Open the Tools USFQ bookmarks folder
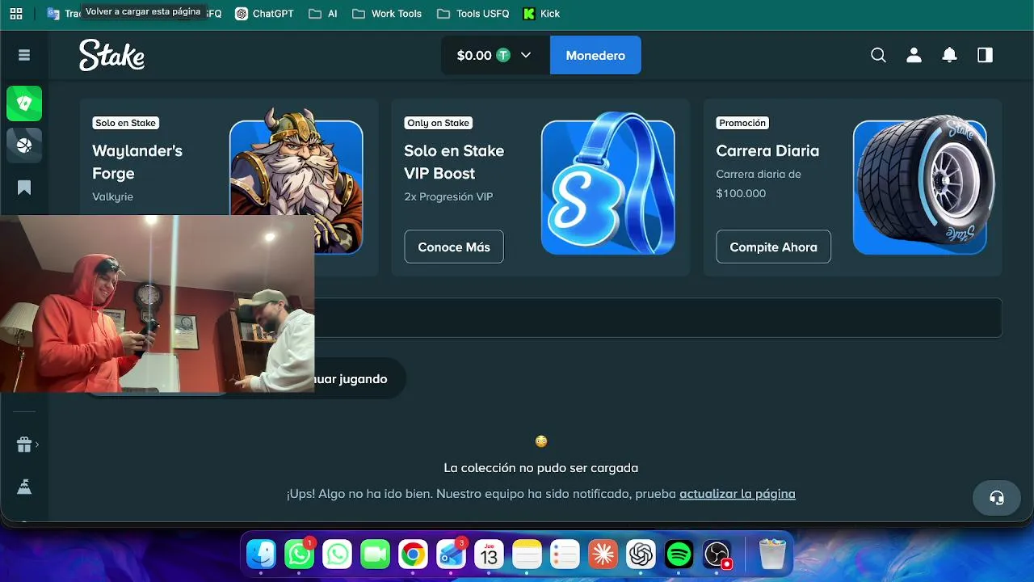Screen dimensions: 1034x582 473,14
